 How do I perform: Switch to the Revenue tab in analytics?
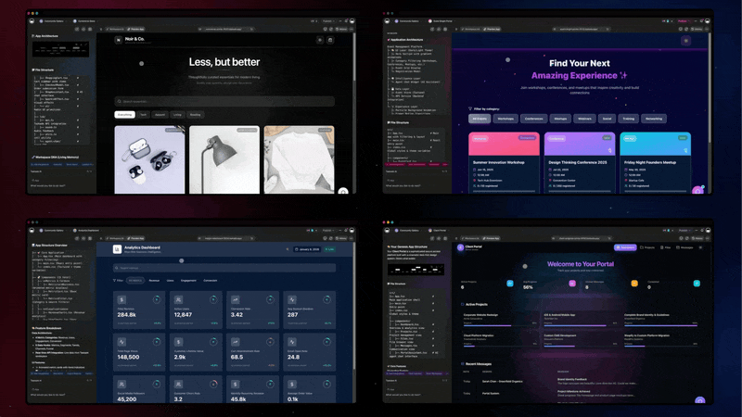pyautogui.click(x=154, y=280)
